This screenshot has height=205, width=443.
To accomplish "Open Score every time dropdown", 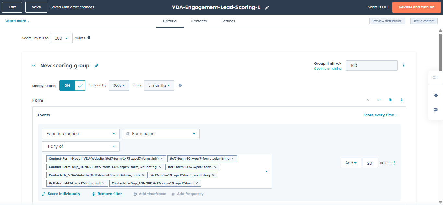I will (x=380, y=115).
